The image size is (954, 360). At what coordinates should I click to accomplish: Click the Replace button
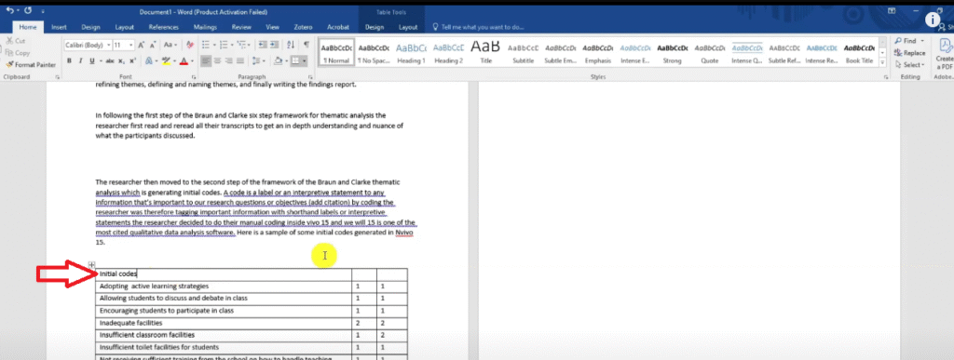click(x=909, y=53)
